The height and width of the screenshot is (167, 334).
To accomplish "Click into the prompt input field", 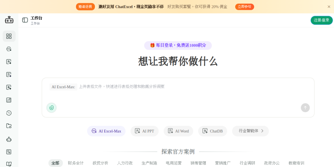I will tap(178, 98).
